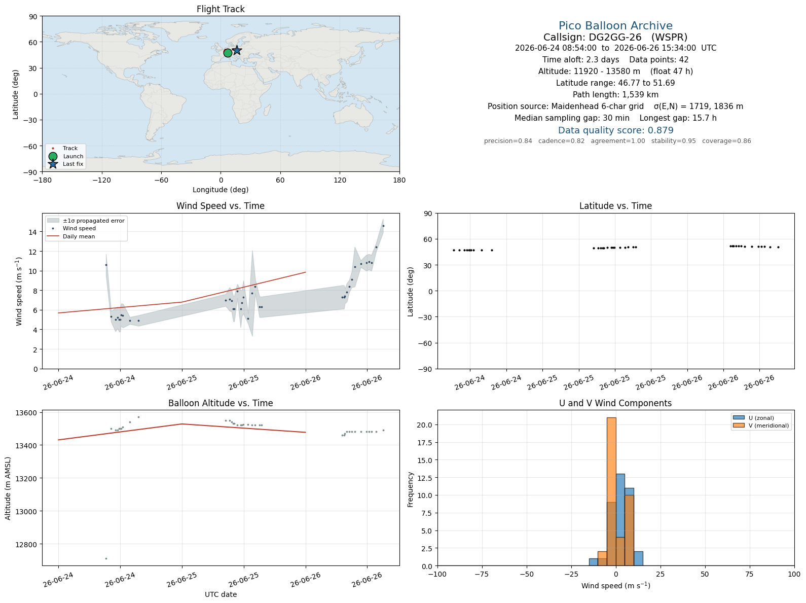Image resolution: width=806 pixels, height=603 pixels.
Task: Click the green Launch marker on the map
Action: pos(228,53)
